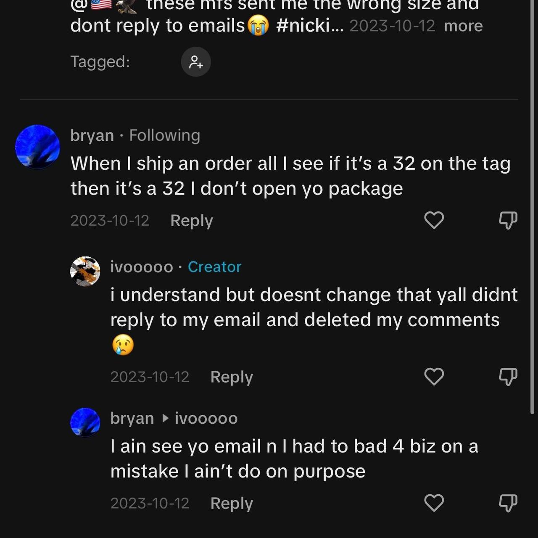Reply to bryan's last comment about purpose
Image resolution: width=538 pixels, height=538 pixels.
(x=231, y=503)
